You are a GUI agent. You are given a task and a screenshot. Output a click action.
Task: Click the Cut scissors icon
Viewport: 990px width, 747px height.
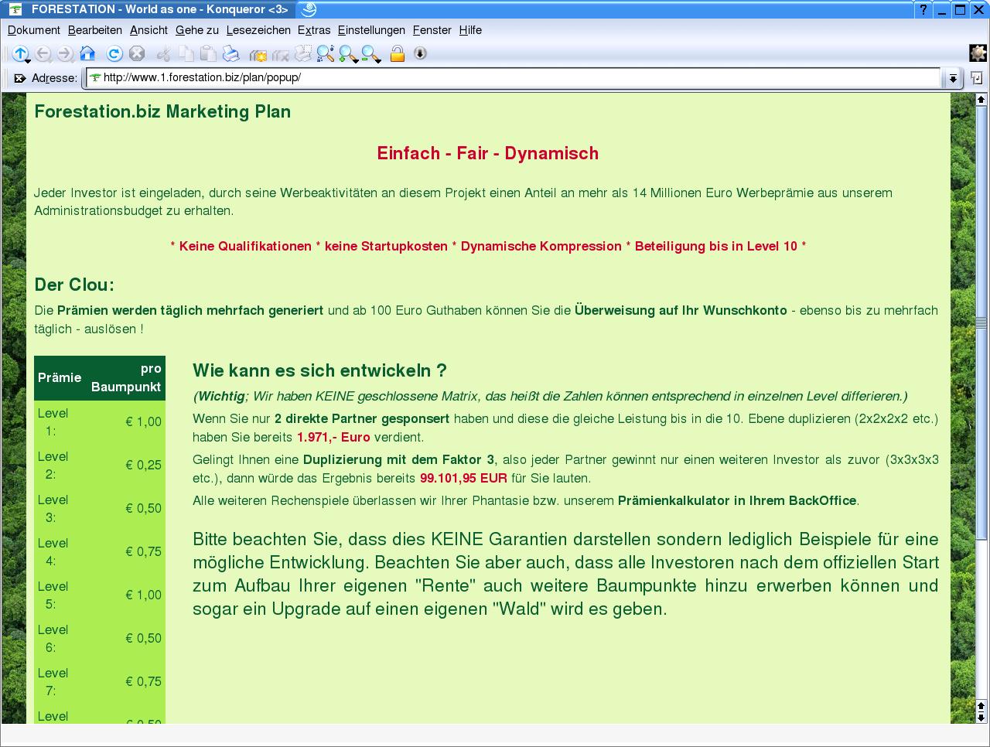click(163, 53)
